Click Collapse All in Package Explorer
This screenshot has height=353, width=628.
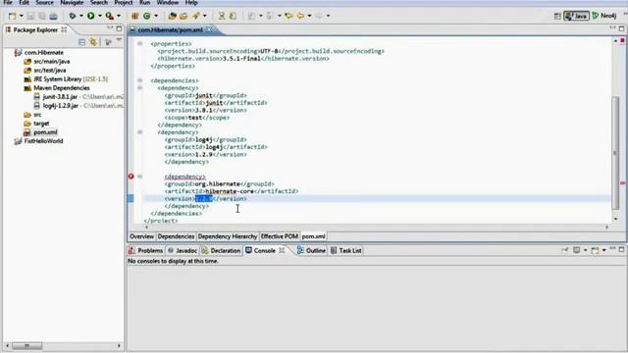pyautogui.click(x=82, y=42)
